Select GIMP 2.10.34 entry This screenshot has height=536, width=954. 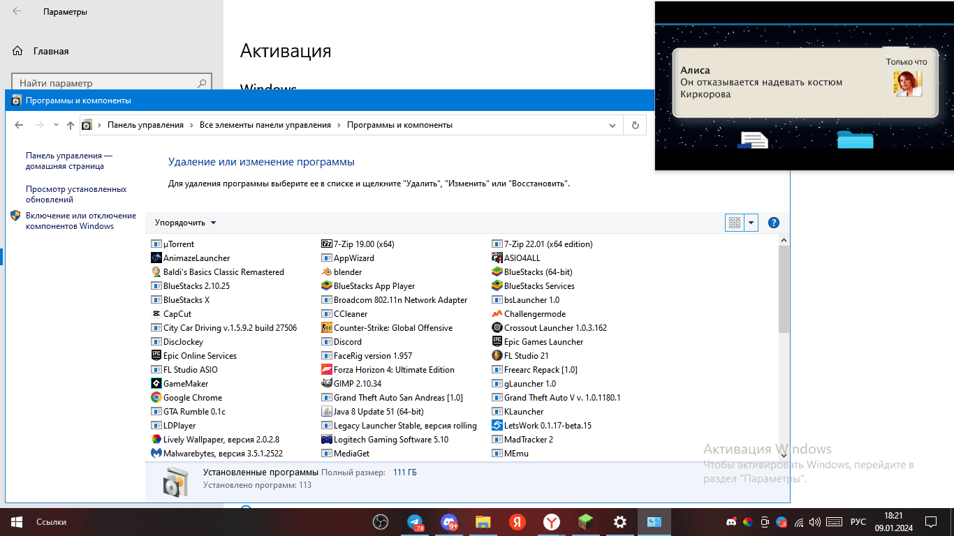[352, 384]
